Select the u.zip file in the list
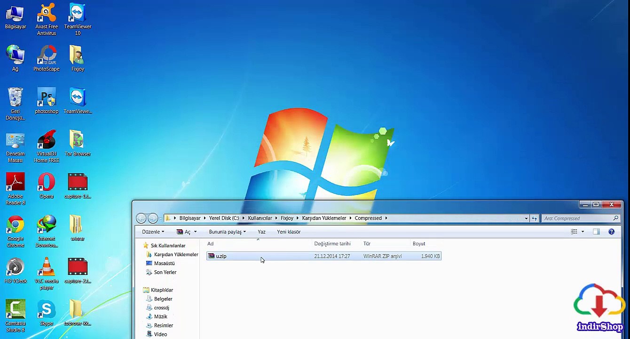 tap(323, 256)
